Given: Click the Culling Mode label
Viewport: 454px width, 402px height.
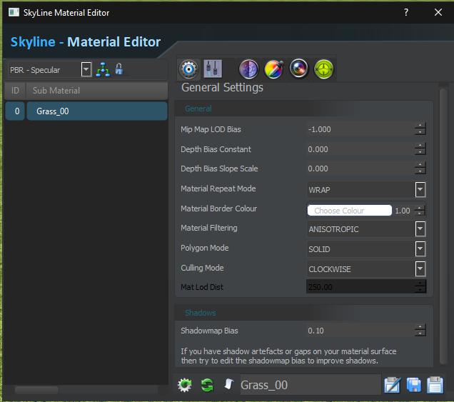Looking at the screenshot, I should 202,268.
